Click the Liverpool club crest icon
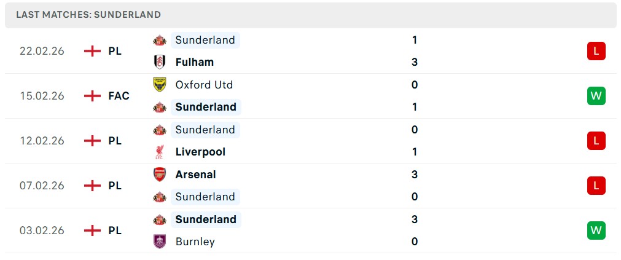621x260 pixels. pos(160,152)
